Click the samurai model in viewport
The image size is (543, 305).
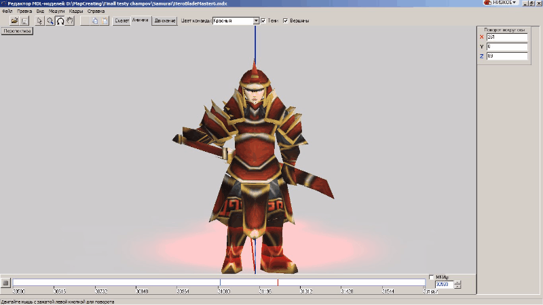pyautogui.click(x=255, y=166)
